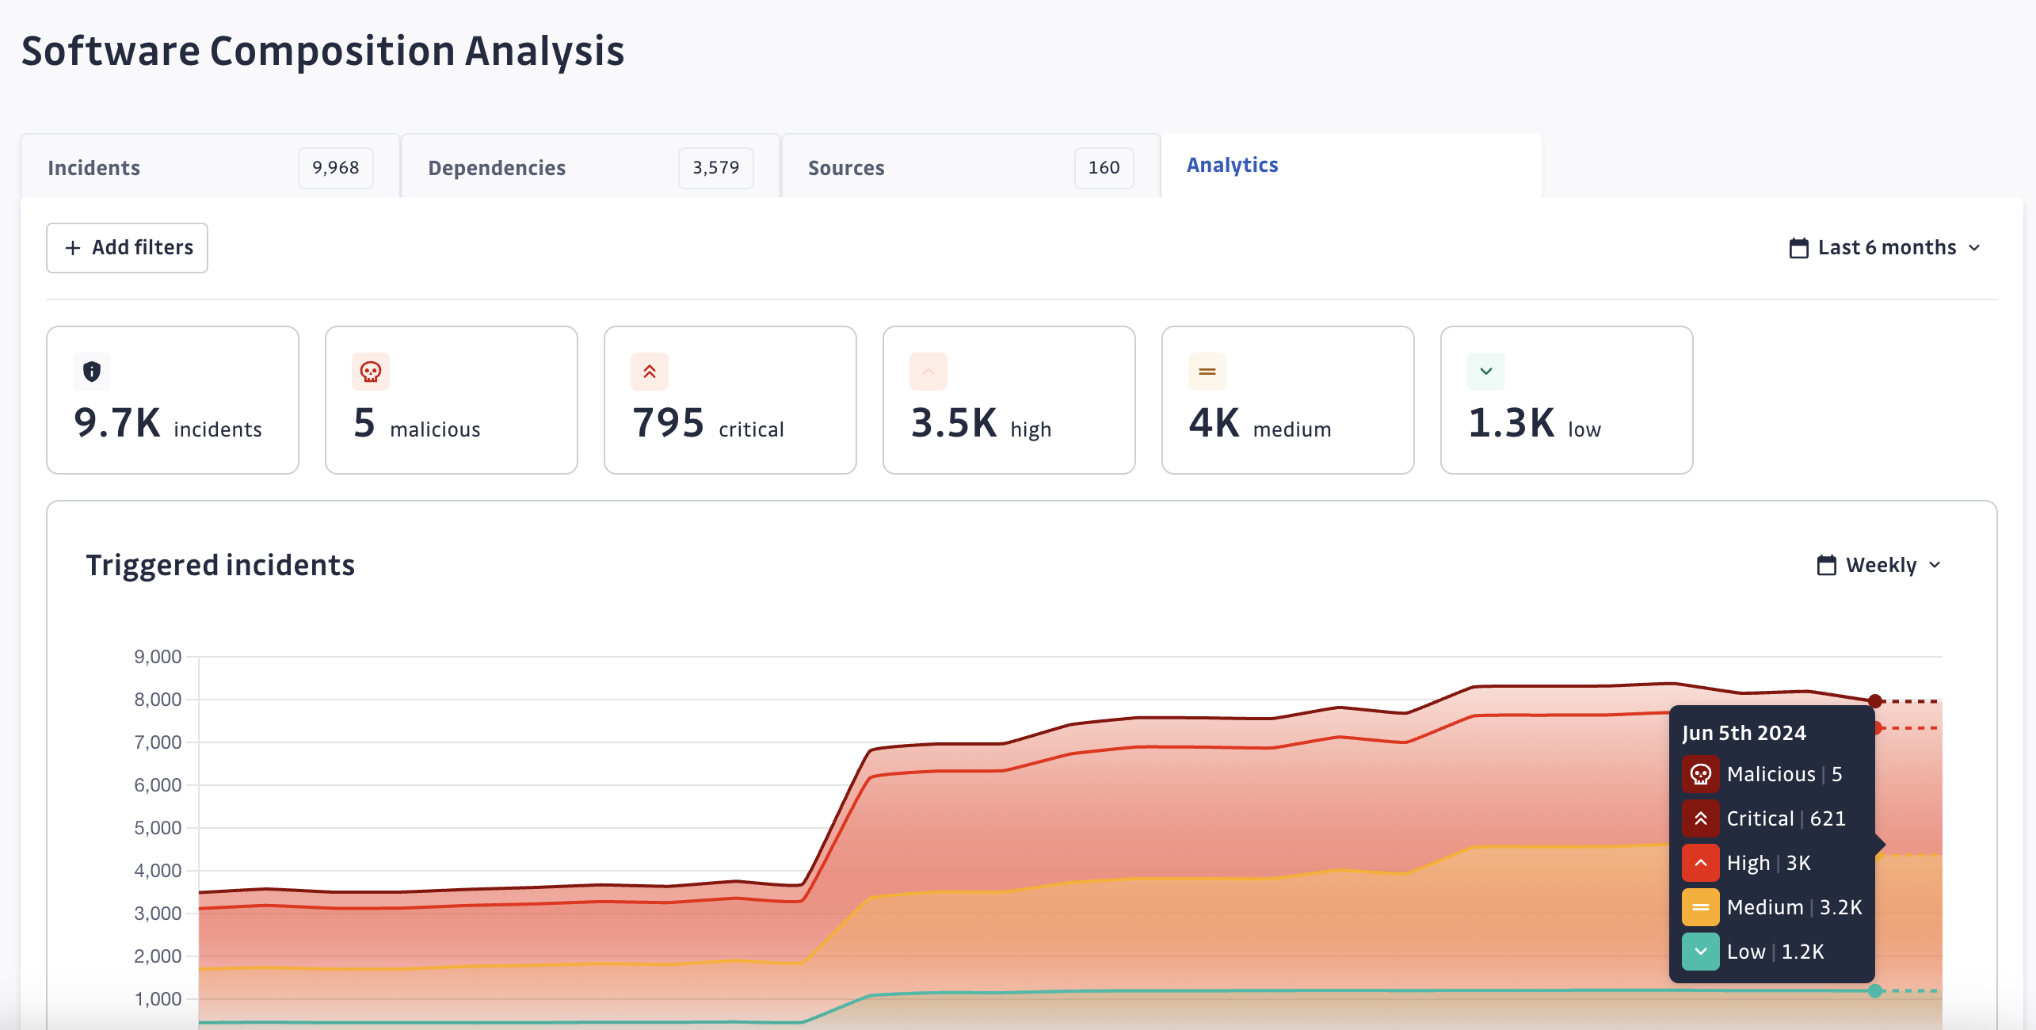Click the equals icon on medium card
The image size is (2036, 1030).
(x=1207, y=372)
